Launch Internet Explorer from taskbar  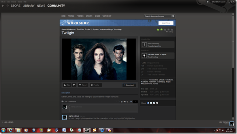tap(11, 130)
